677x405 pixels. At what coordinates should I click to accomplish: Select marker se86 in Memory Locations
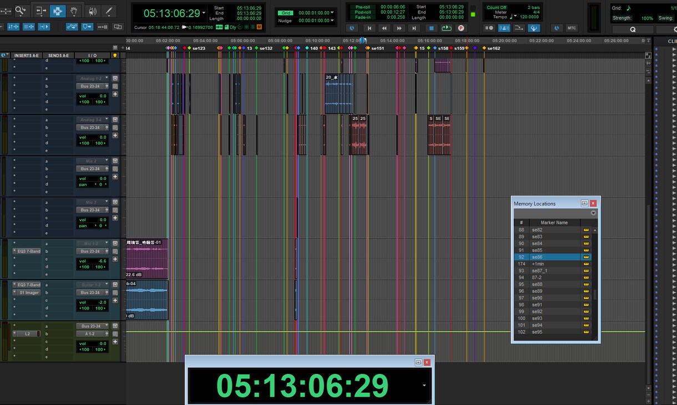[x=553, y=257]
